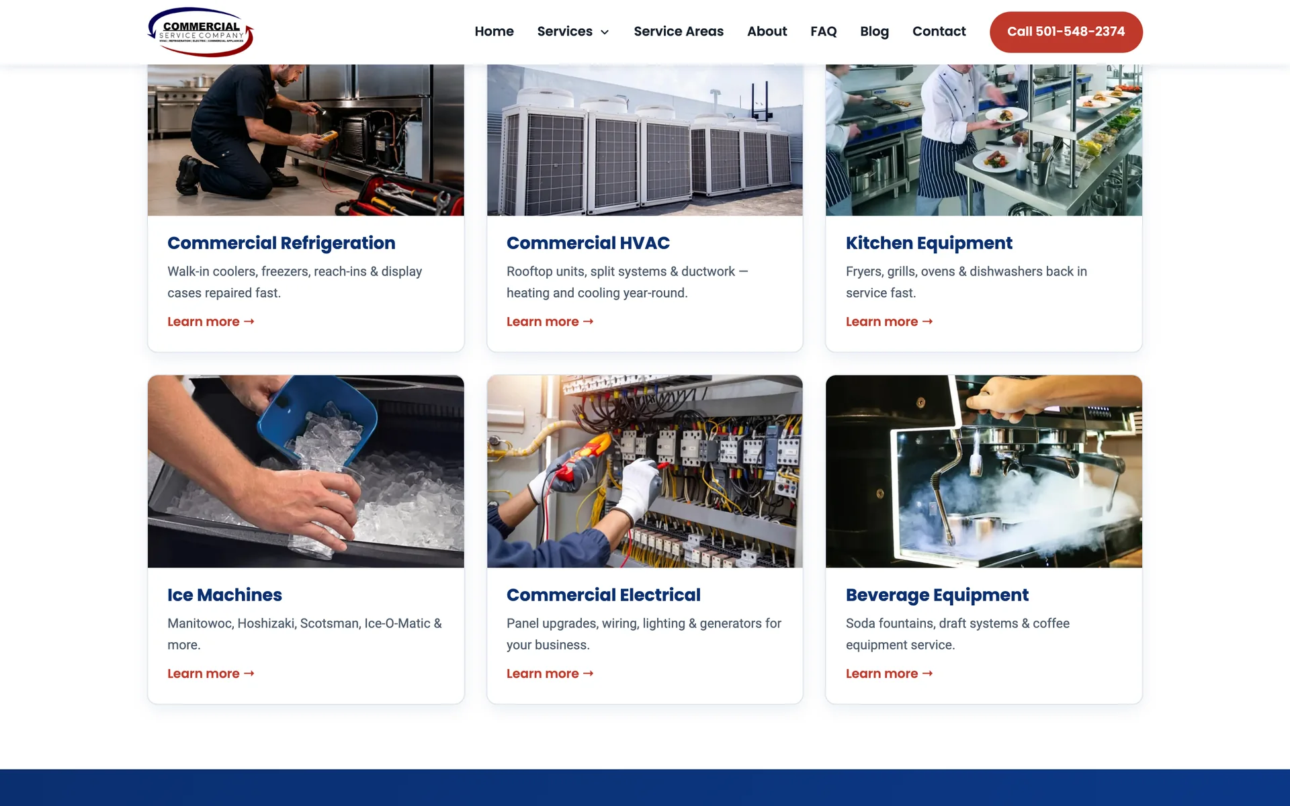The height and width of the screenshot is (806, 1290).
Task: Open the Contact page
Action: 939,32
